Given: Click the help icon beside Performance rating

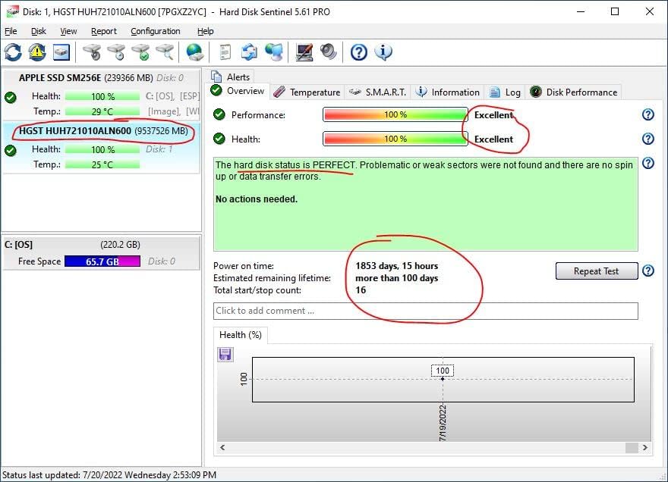Looking at the screenshot, I should click(x=648, y=114).
